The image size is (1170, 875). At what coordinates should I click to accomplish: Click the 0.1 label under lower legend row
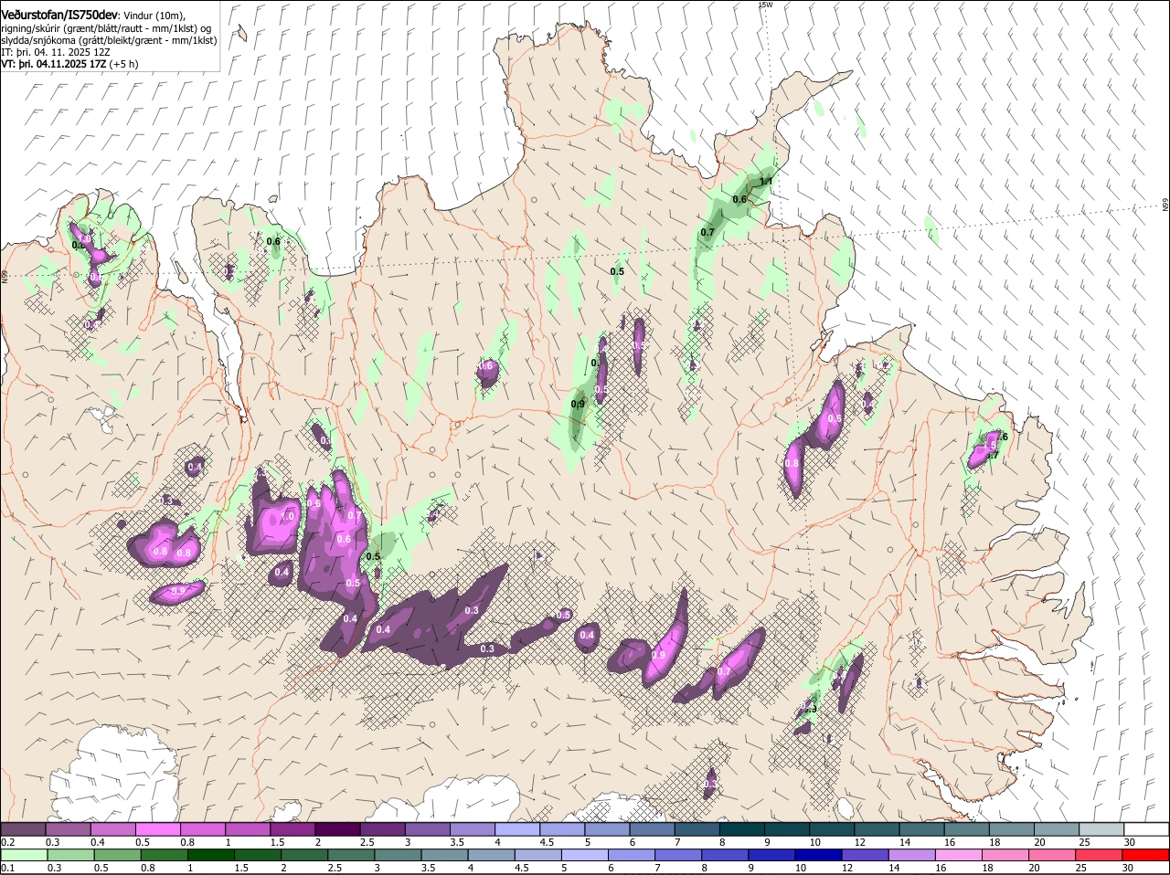(x=7, y=868)
